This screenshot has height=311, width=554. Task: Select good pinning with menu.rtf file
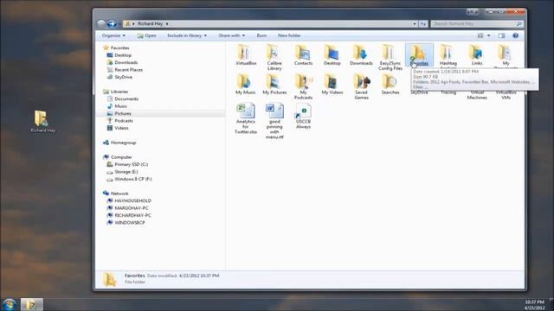pos(274,121)
